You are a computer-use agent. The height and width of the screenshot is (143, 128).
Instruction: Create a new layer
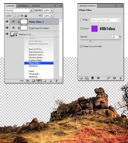click(50, 81)
